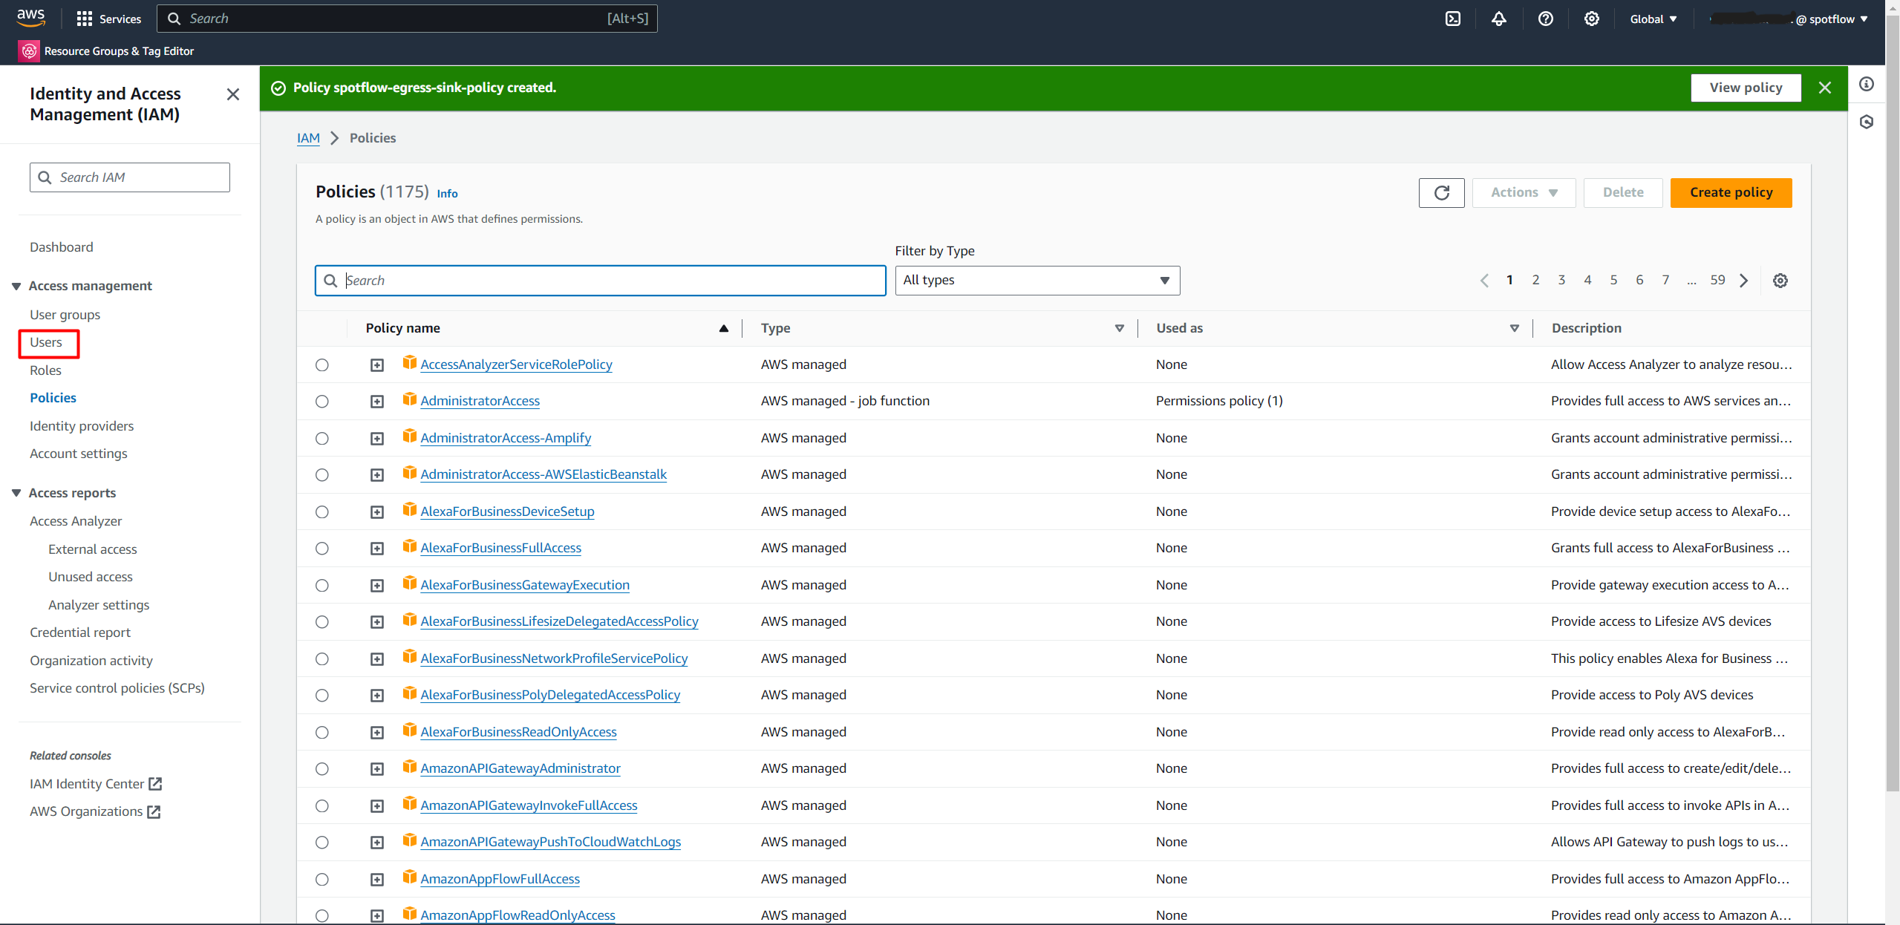
Task: Refresh the policies list
Action: coord(1441,193)
